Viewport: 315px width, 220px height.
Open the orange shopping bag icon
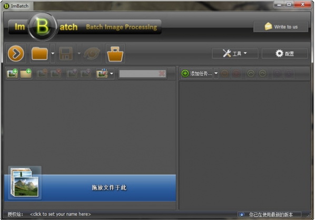coord(115,53)
